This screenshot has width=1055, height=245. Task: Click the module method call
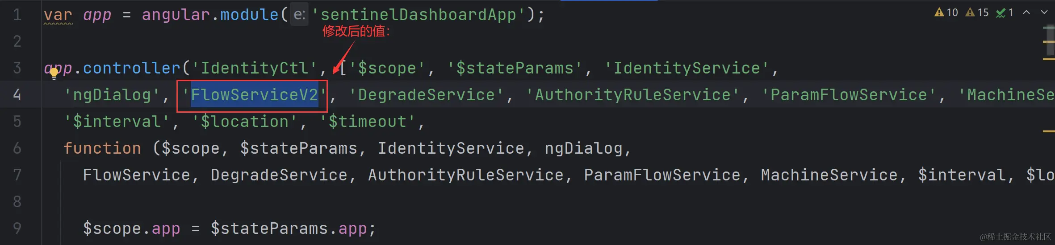coord(249,15)
